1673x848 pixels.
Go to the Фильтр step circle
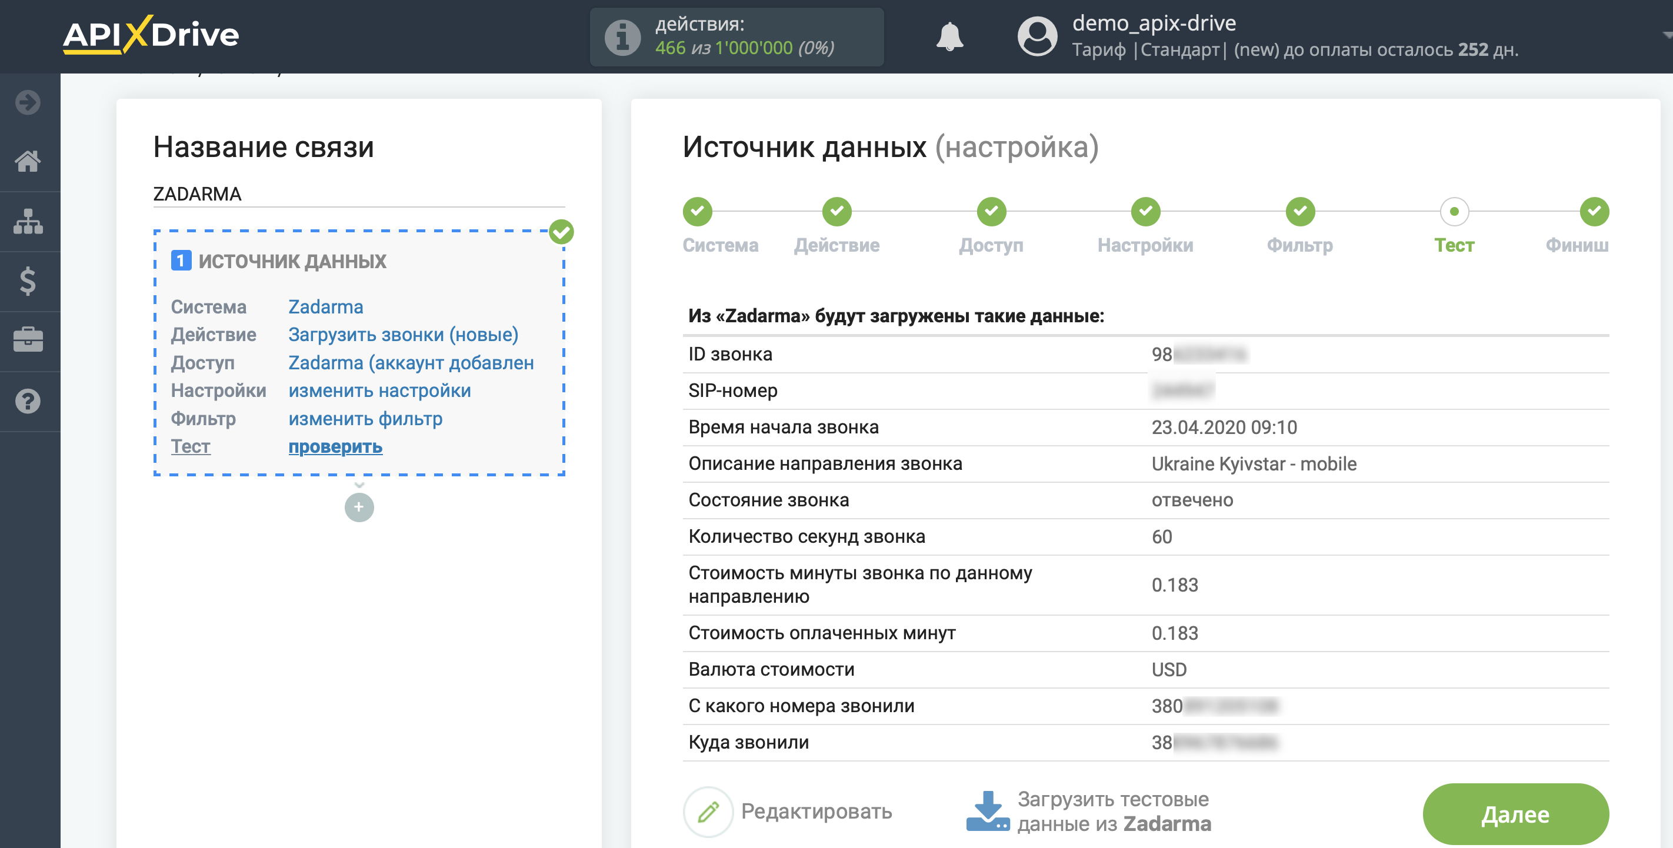(x=1300, y=211)
